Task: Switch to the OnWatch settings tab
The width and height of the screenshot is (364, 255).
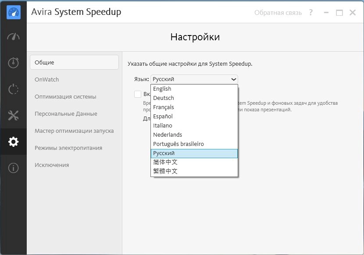Action: point(46,80)
